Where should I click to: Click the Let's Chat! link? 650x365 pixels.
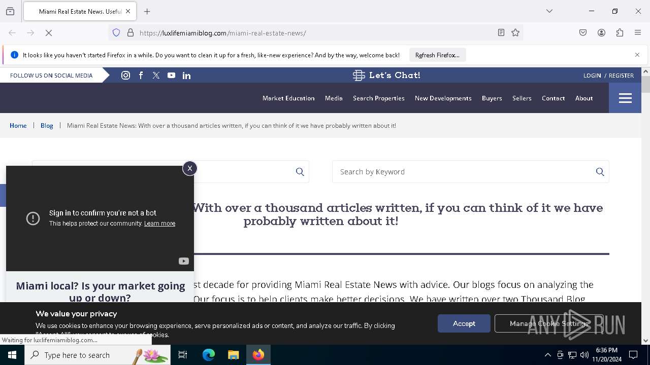click(x=386, y=75)
